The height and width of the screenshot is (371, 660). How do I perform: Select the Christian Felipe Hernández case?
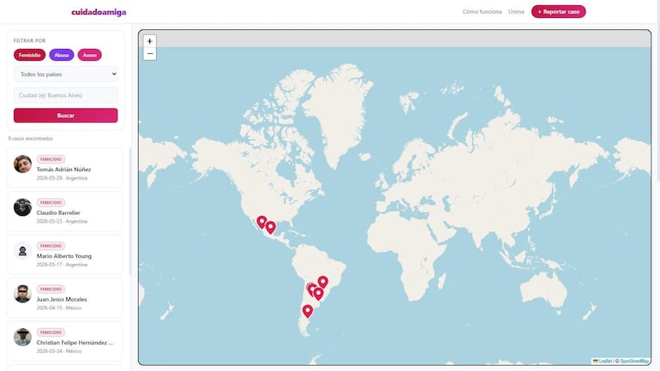click(x=64, y=341)
